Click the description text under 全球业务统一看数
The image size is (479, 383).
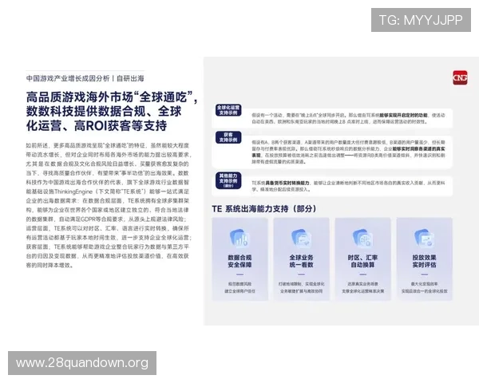click(301, 287)
